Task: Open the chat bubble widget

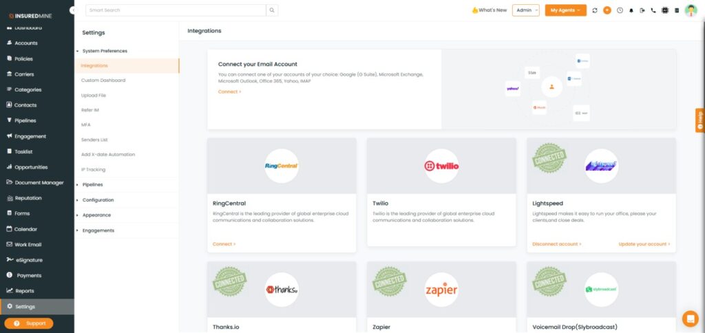Action: (690, 318)
